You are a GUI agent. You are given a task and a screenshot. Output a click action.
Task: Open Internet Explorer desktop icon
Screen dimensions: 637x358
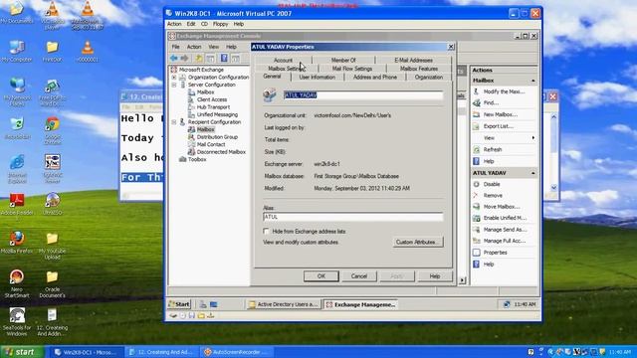click(17, 168)
